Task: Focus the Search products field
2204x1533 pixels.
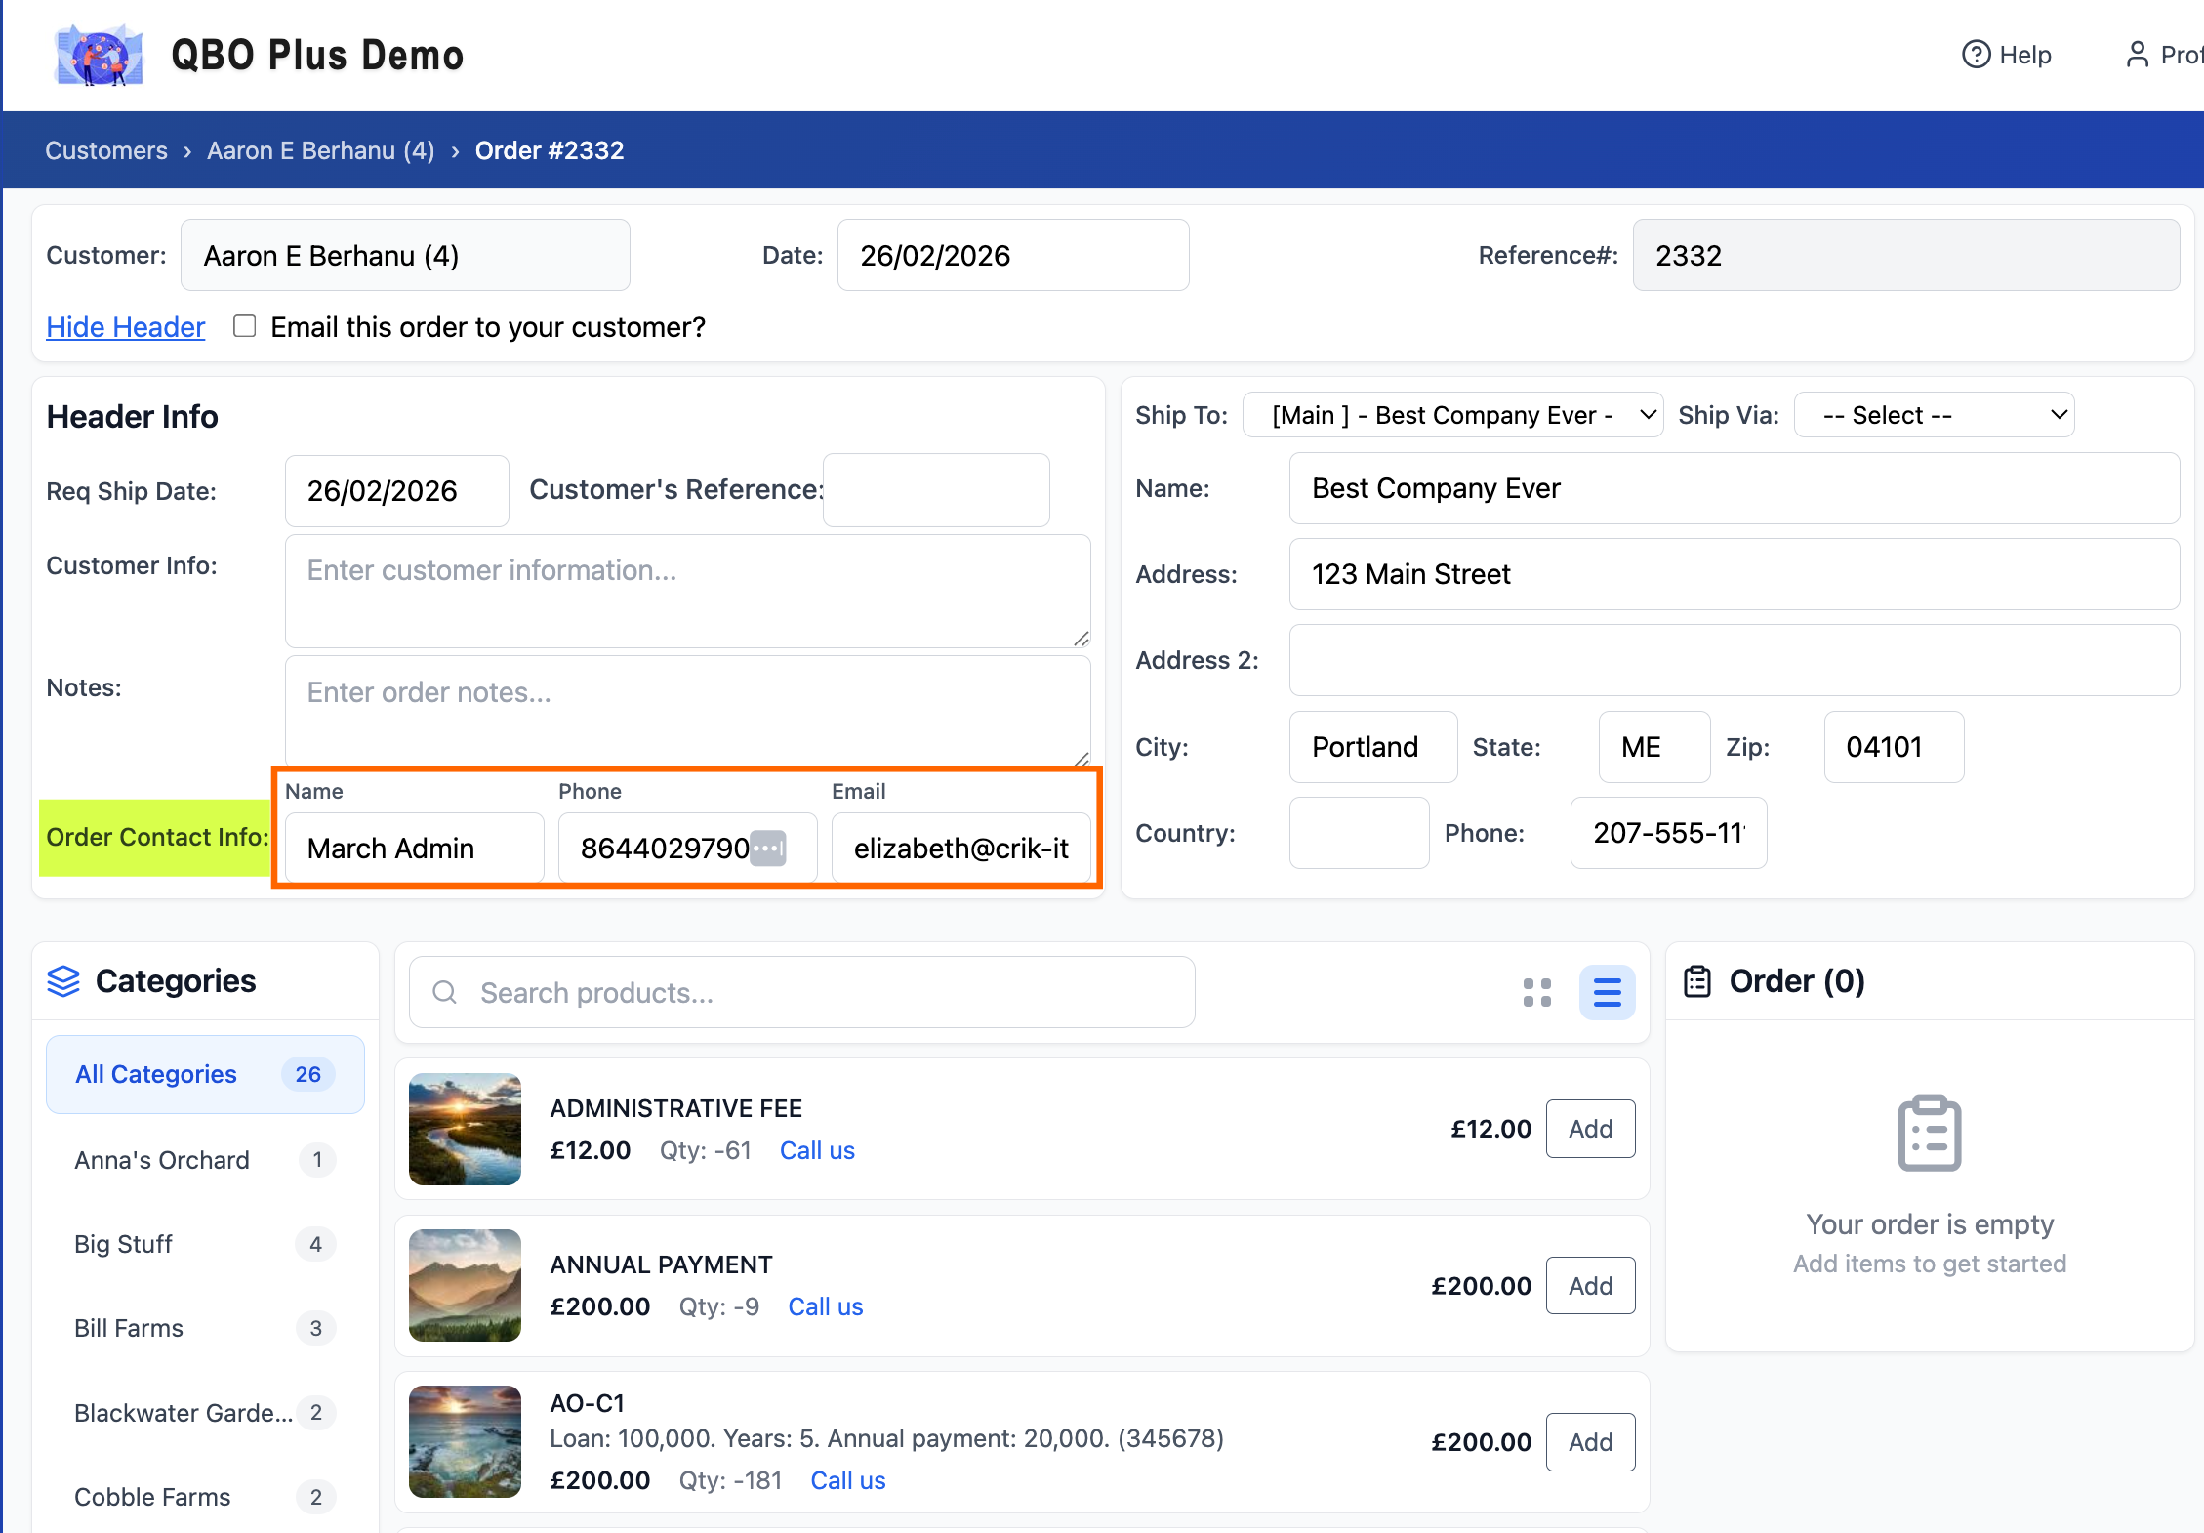Action: (800, 993)
